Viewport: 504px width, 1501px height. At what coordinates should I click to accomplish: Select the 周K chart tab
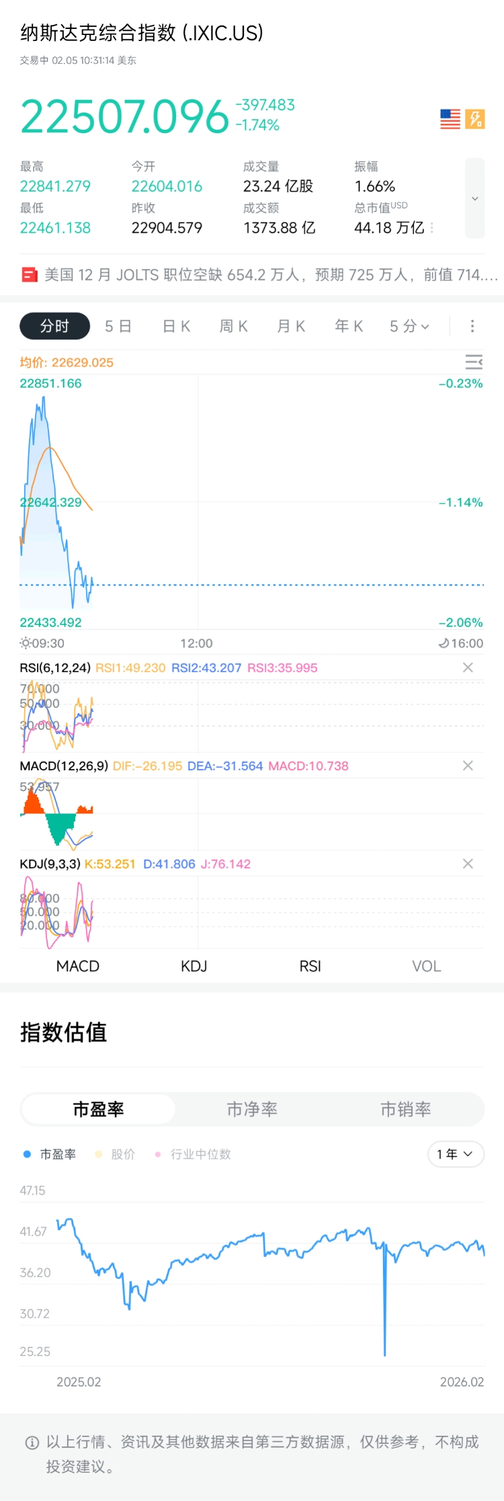pyautogui.click(x=234, y=327)
